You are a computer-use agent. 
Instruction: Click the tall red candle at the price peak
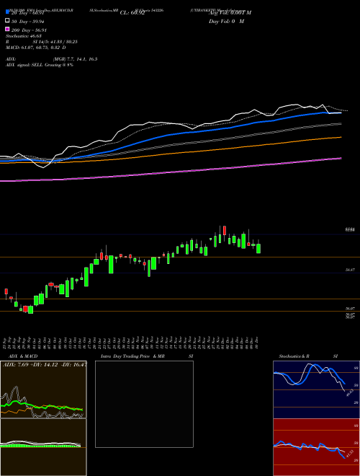point(224,230)
